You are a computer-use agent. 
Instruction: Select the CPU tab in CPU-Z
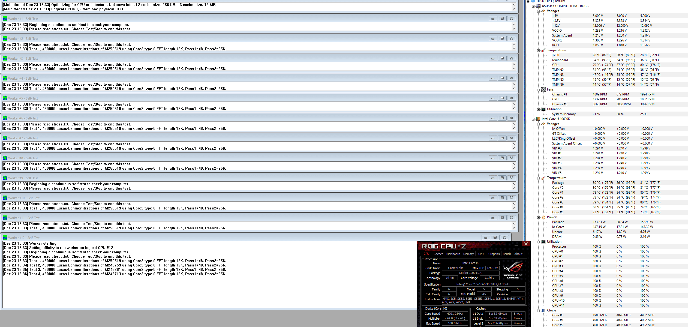click(x=426, y=254)
